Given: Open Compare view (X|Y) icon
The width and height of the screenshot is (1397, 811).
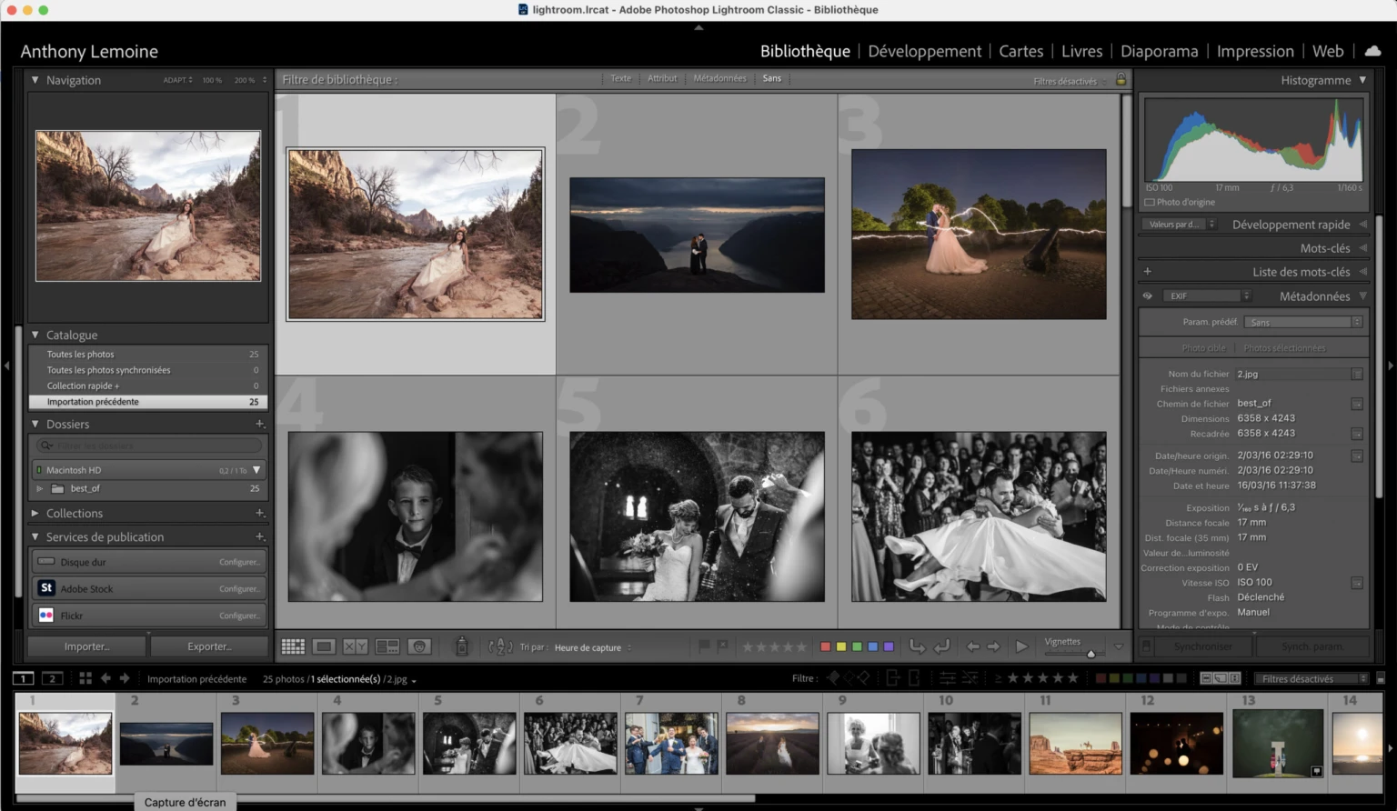Looking at the screenshot, I should [x=355, y=646].
